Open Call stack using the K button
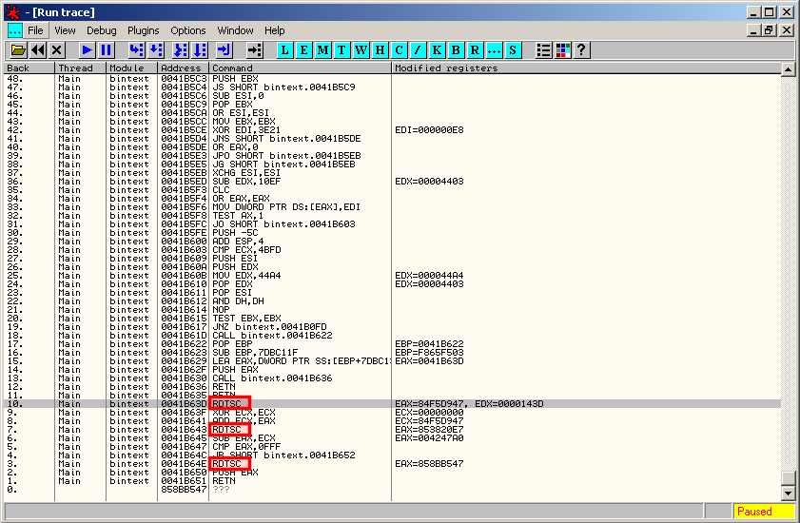 (438, 49)
